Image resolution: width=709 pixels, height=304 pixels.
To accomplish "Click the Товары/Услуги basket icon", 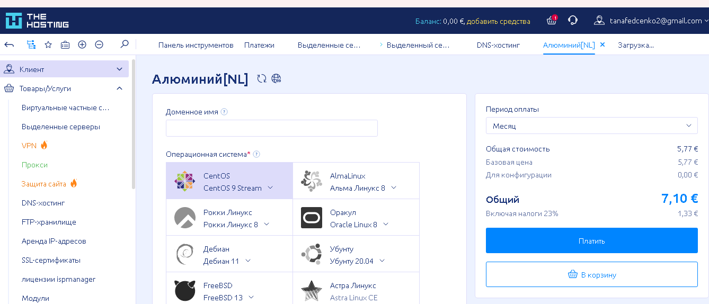I will tap(9, 88).
